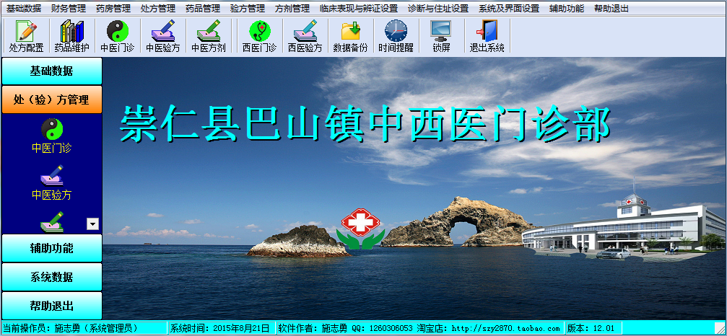Viewport: 727px width, 336px height.
Task: Click 退出系统 door icon
Action: (487, 36)
